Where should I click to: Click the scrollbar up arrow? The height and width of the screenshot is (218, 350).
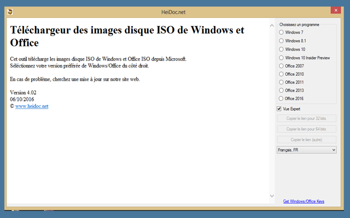point(272,26)
